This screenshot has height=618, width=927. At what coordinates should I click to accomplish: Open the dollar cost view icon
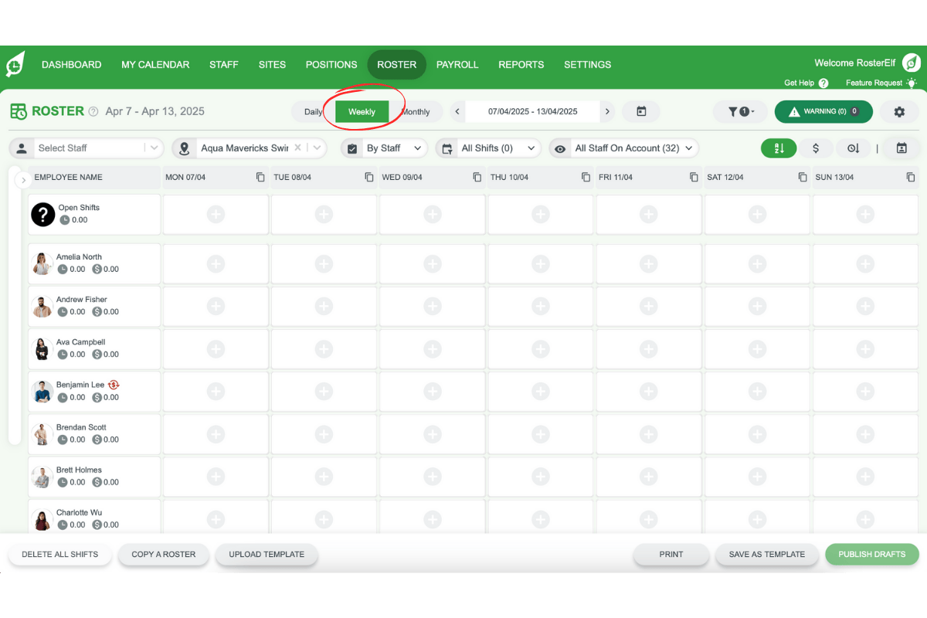(817, 148)
